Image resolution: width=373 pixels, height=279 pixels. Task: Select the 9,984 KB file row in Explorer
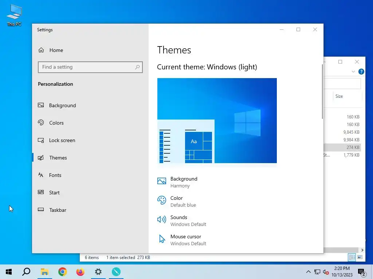point(342,140)
